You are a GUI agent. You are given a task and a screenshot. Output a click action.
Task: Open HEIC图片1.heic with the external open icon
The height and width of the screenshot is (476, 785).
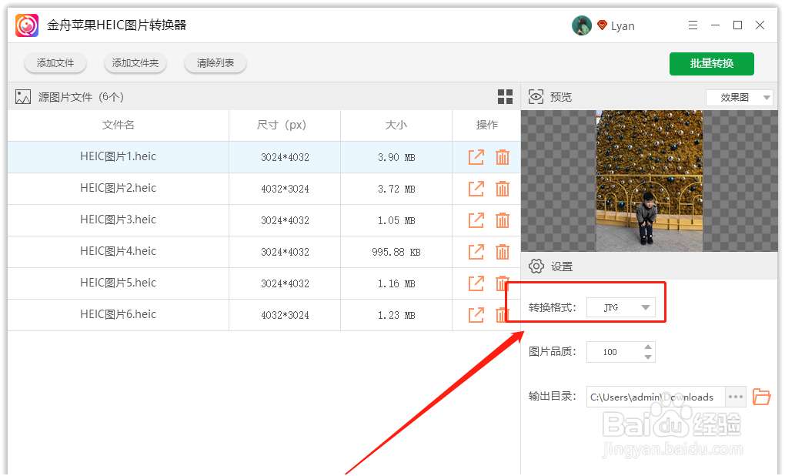pyautogui.click(x=476, y=156)
